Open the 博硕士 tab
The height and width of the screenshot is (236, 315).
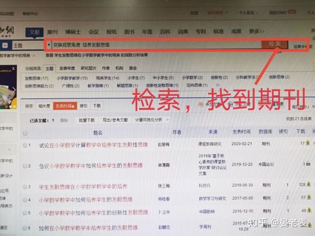click(72, 32)
